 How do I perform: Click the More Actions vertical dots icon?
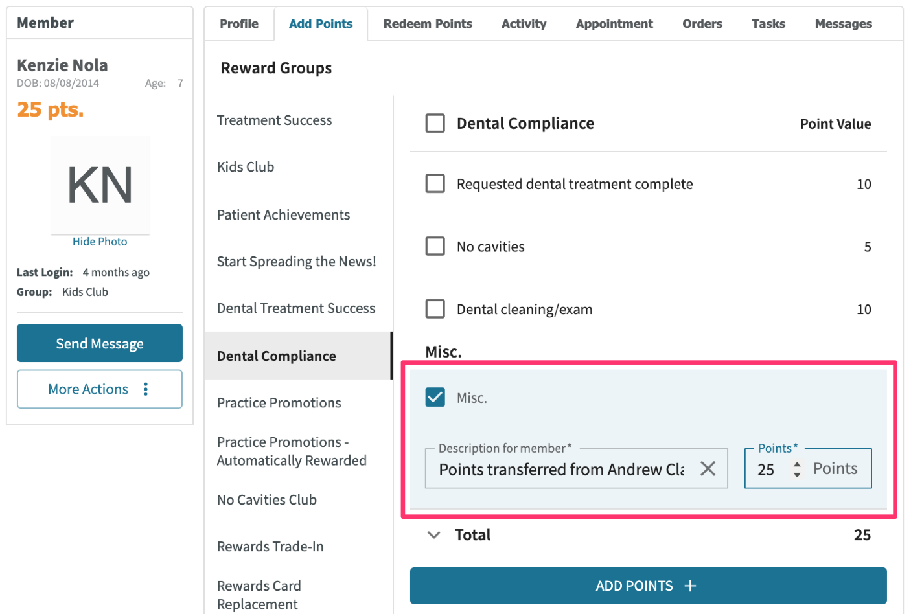pyautogui.click(x=146, y=389)
